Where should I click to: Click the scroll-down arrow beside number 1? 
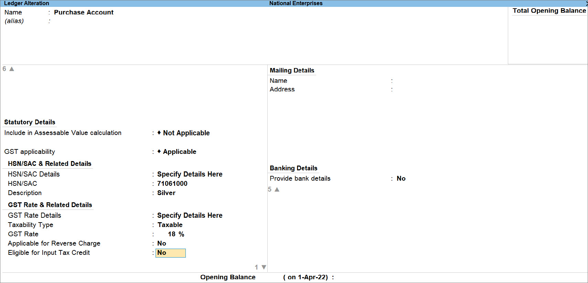264,267
